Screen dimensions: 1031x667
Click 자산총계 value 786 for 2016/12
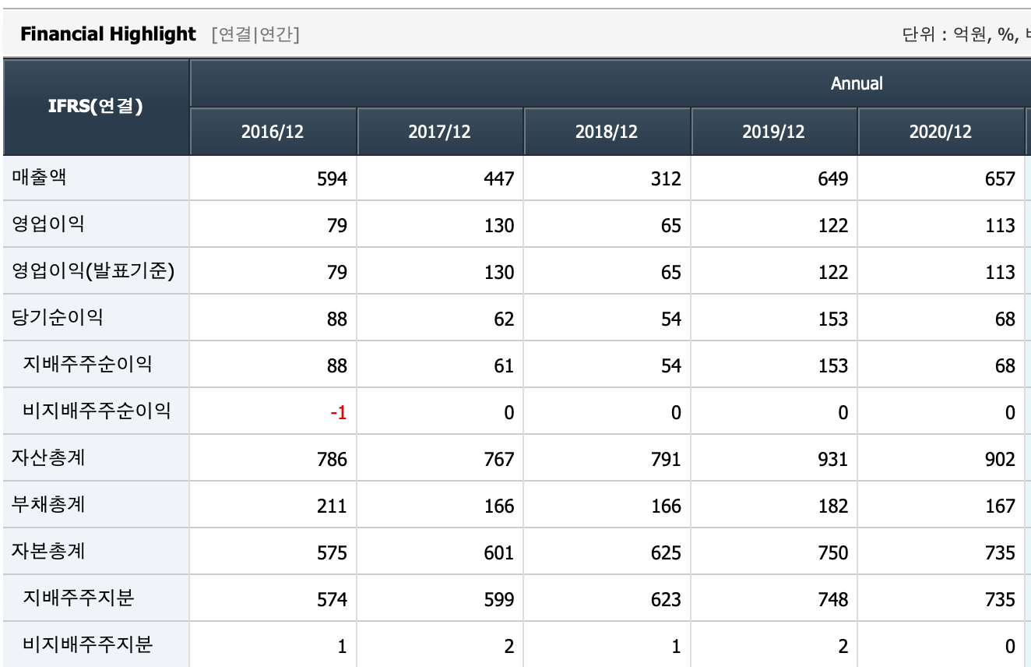point(332,460)
